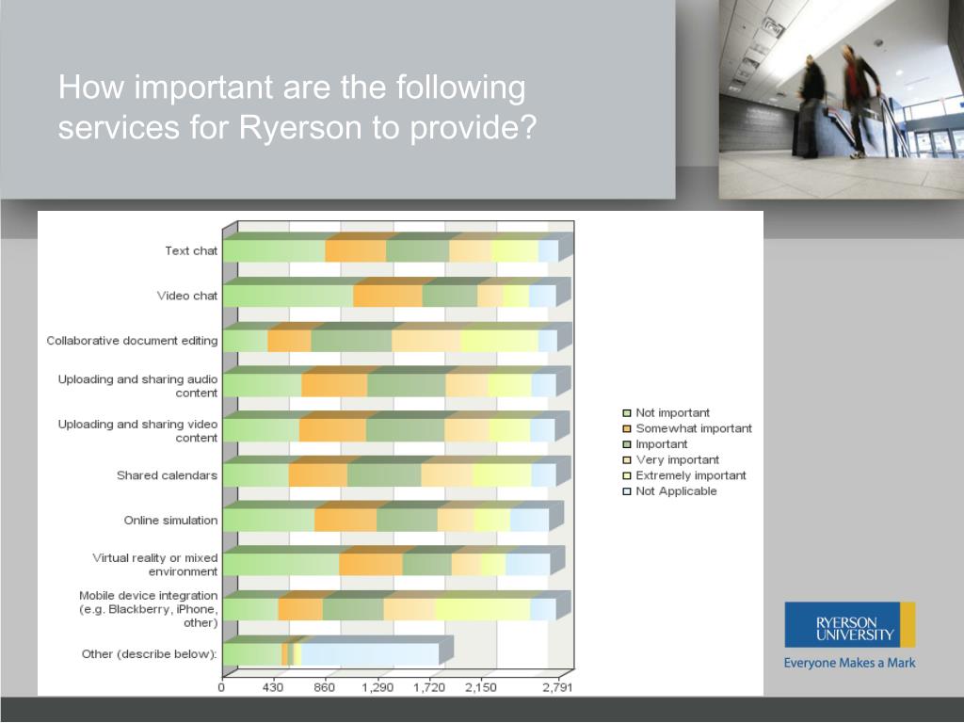Click the axis value 430
Screen dimensions: 964x723
(273, 687)
